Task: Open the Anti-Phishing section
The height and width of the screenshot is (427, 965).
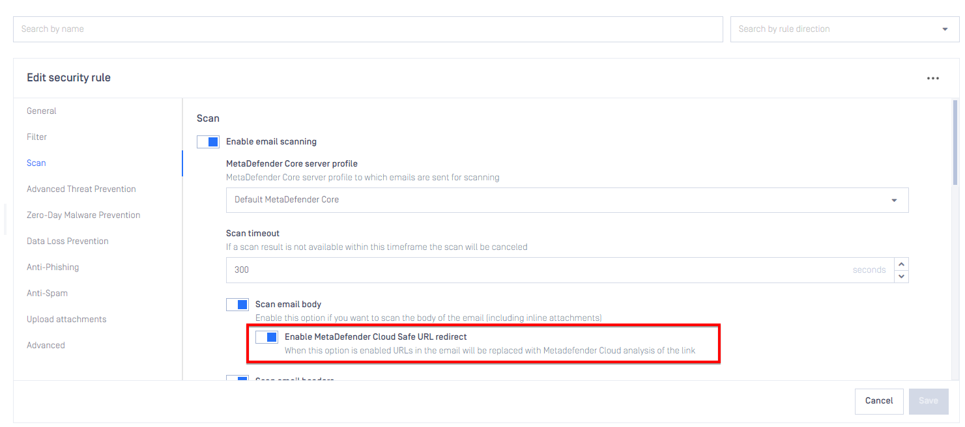Action: [x=53, y=267]
